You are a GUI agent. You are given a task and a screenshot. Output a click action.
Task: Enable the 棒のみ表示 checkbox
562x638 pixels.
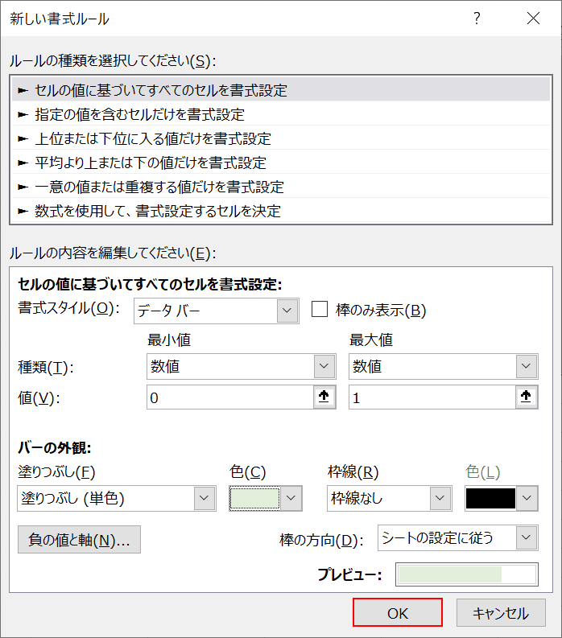pyautogui.click(x=320, y=309)
